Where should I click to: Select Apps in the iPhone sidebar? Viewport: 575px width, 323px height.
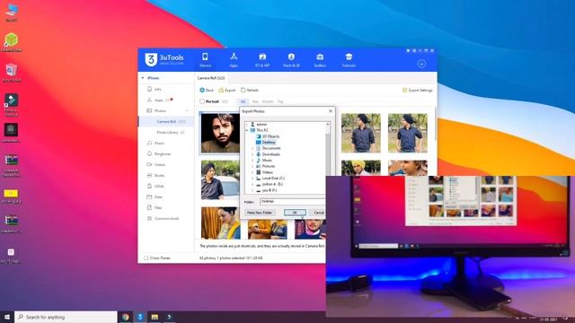click(x=159, y=100)
